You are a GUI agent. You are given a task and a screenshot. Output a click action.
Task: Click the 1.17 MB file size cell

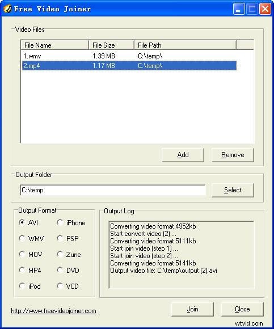[104, 66]
